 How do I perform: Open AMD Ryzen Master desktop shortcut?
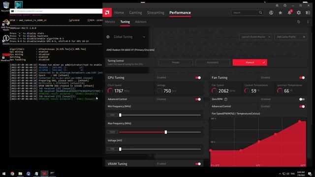coord(5,25)
